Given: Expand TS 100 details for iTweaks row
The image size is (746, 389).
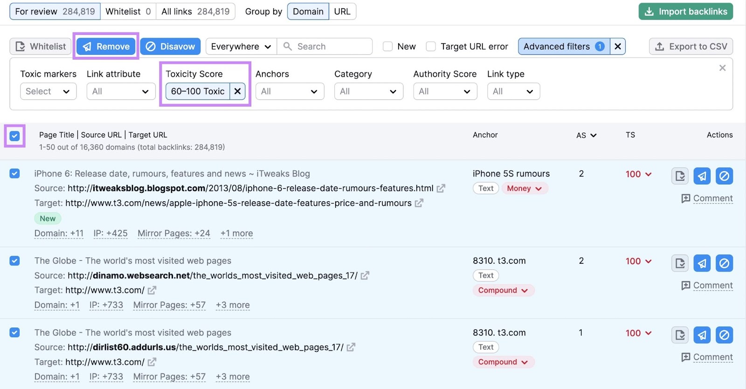Looking at the screenshot, I should [x=638, y=174].
